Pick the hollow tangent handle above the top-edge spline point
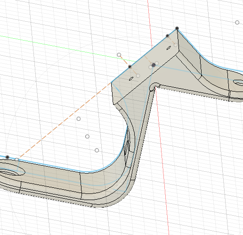 [x=119, y=55]
